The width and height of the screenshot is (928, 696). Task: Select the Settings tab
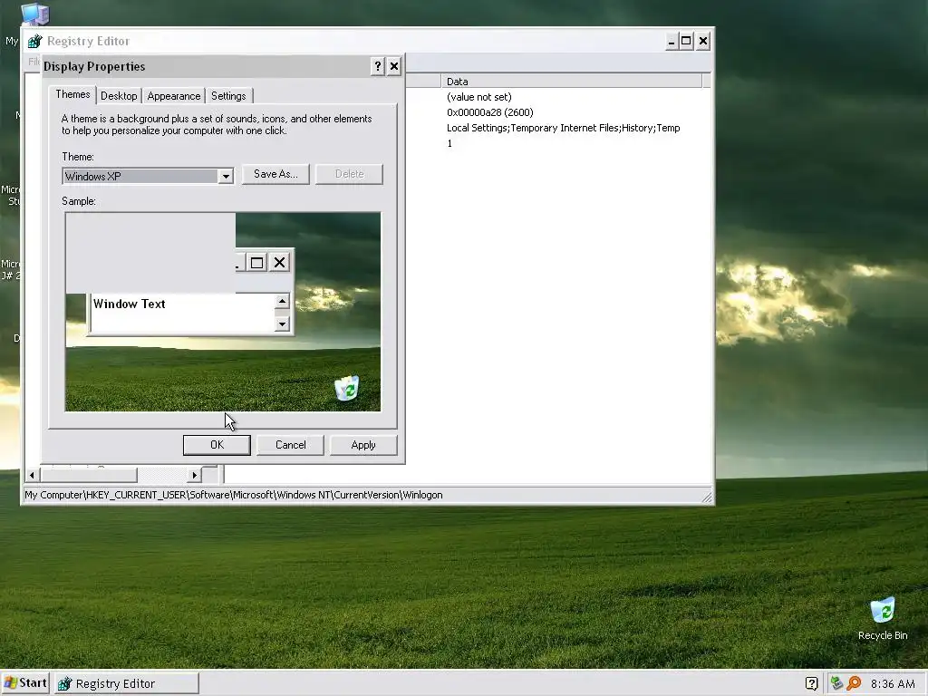click(x=228, y=96)
